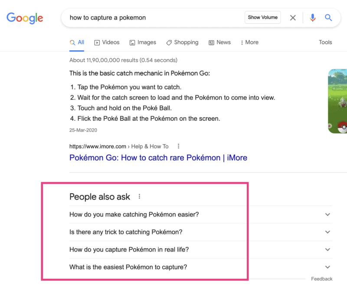Switch to the Videos tab
The width and height of the screenshot is (347, 291).
point(107,42)
